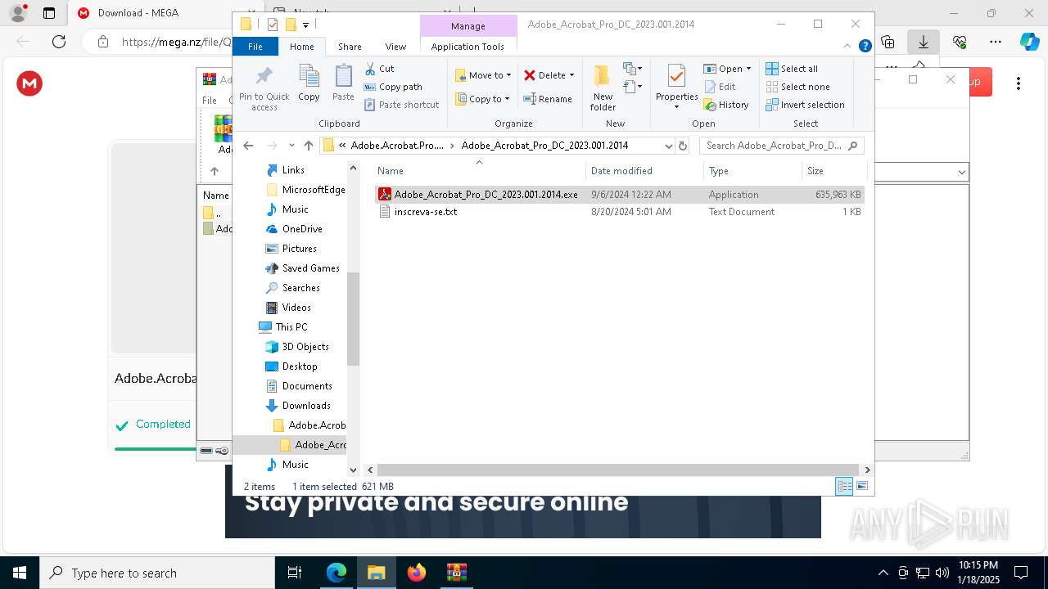This screenshot has height=589, width=1048.
Task: Switch to the Share tab
Action: pos(350,47)
